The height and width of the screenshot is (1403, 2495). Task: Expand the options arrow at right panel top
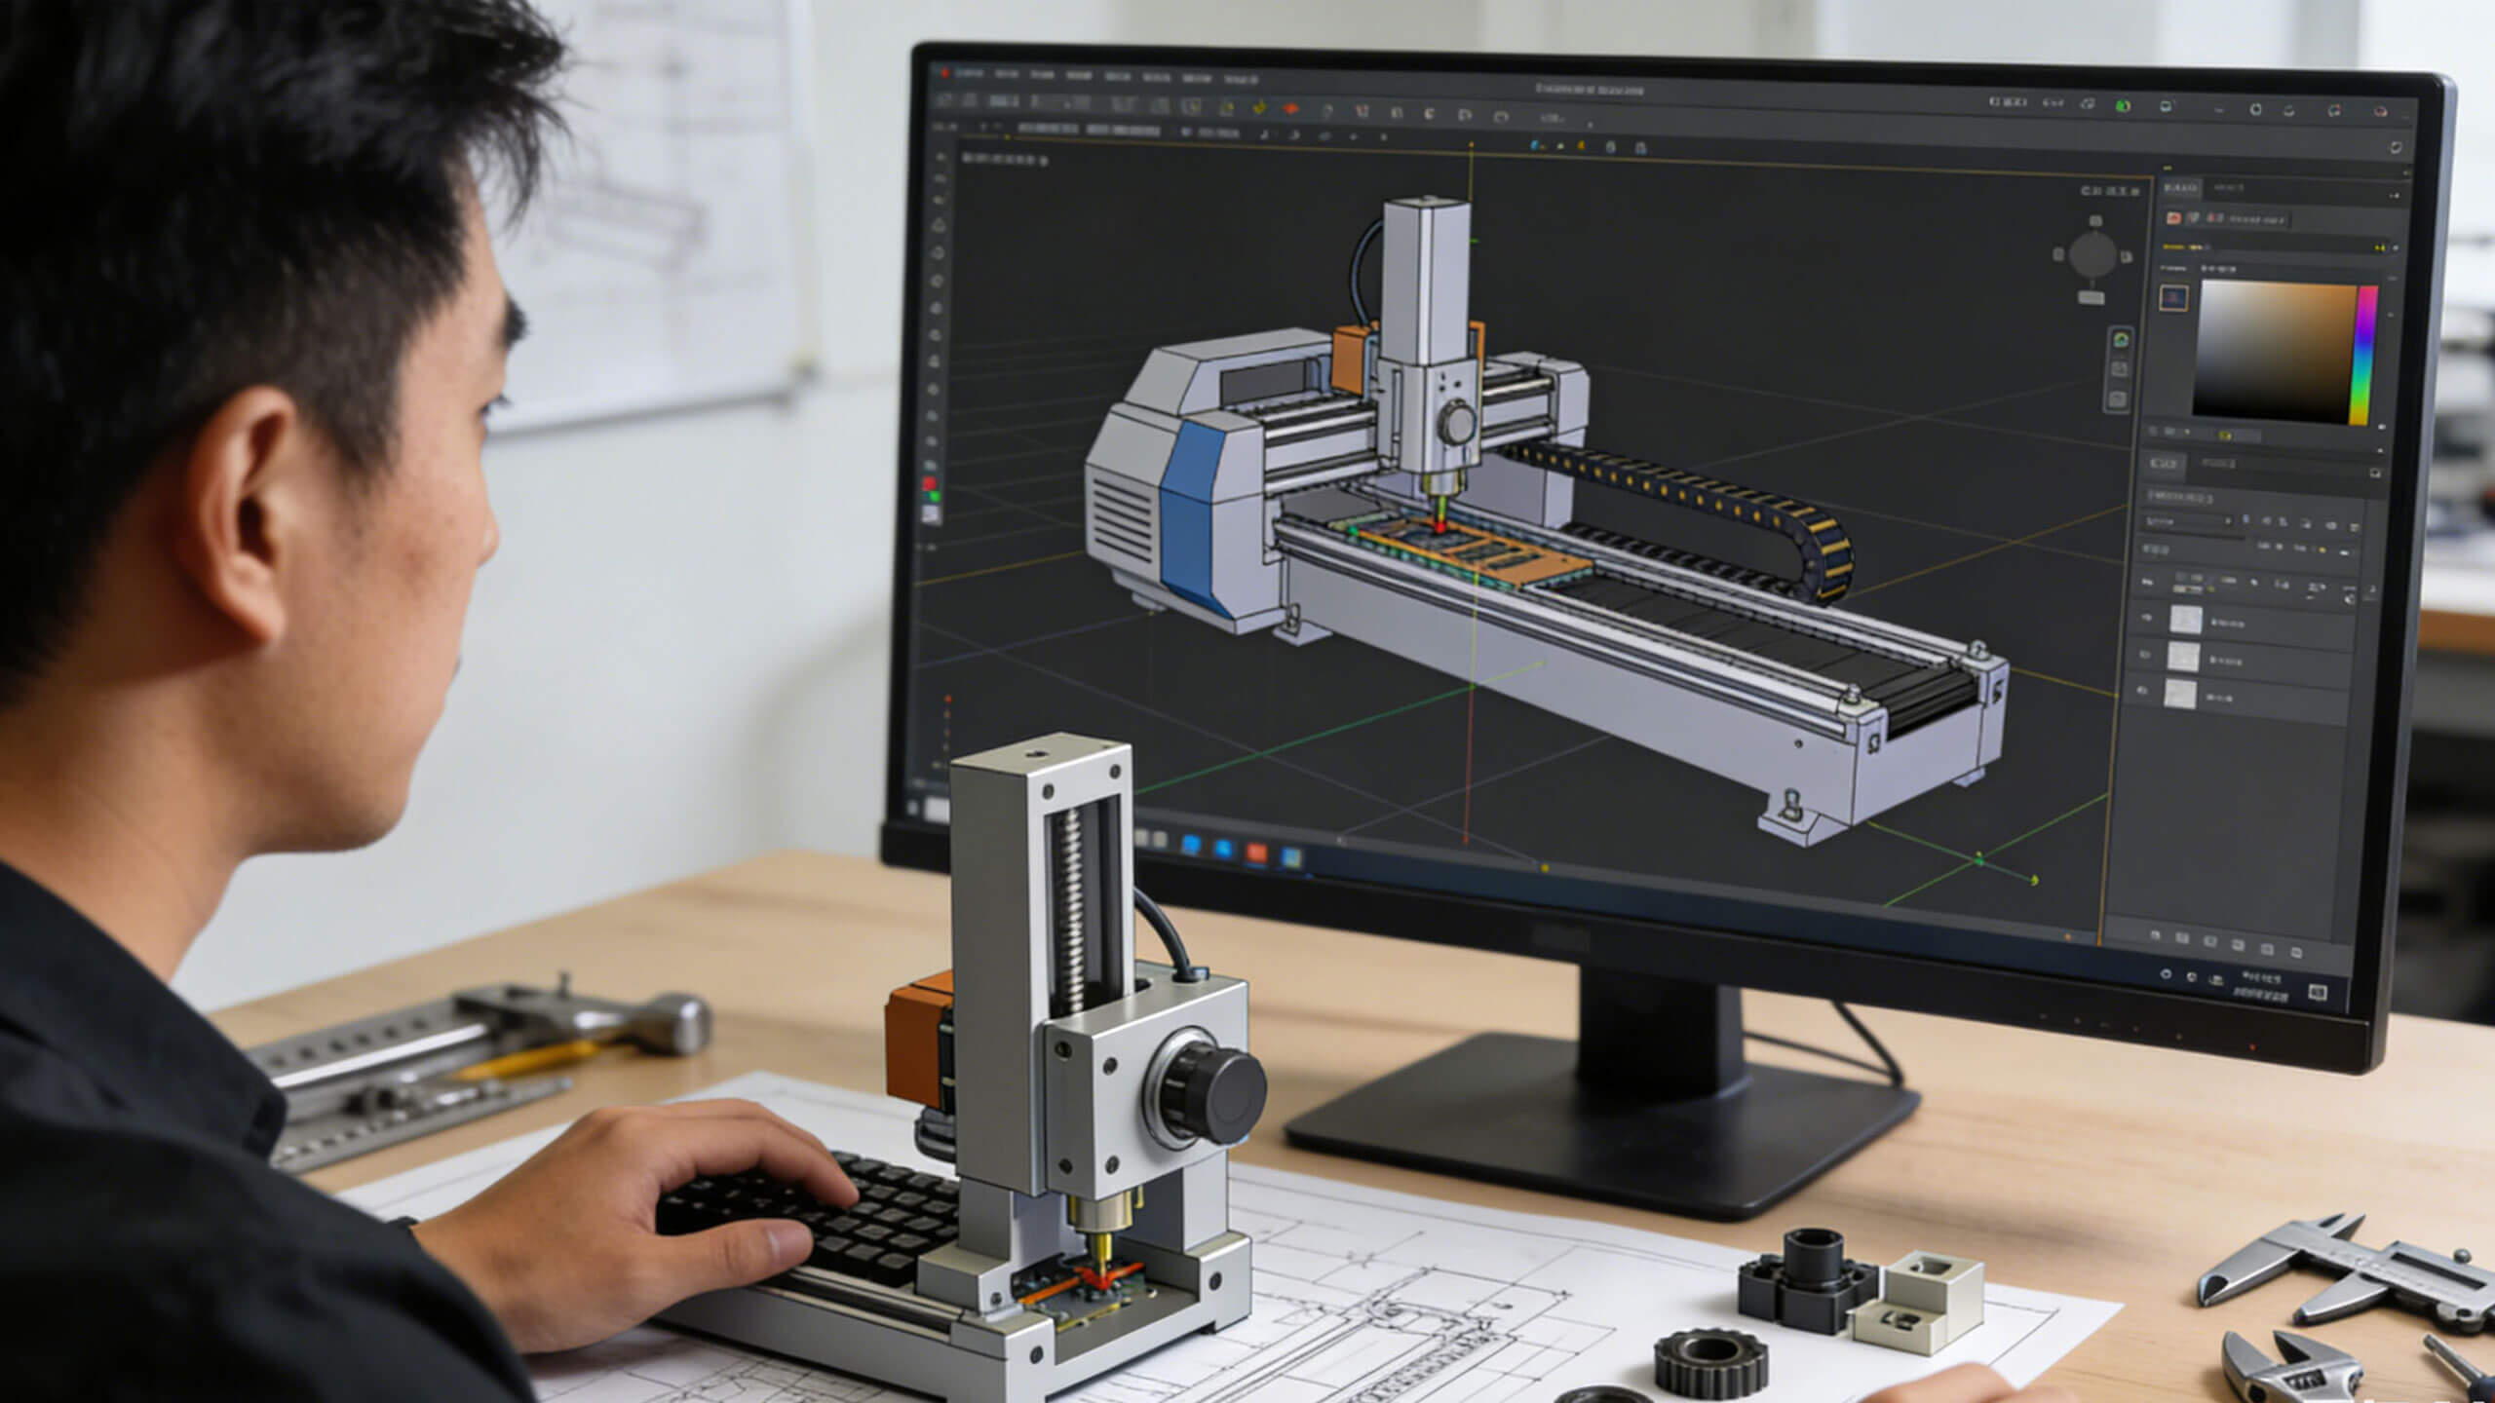click(x=2393, y=197)
